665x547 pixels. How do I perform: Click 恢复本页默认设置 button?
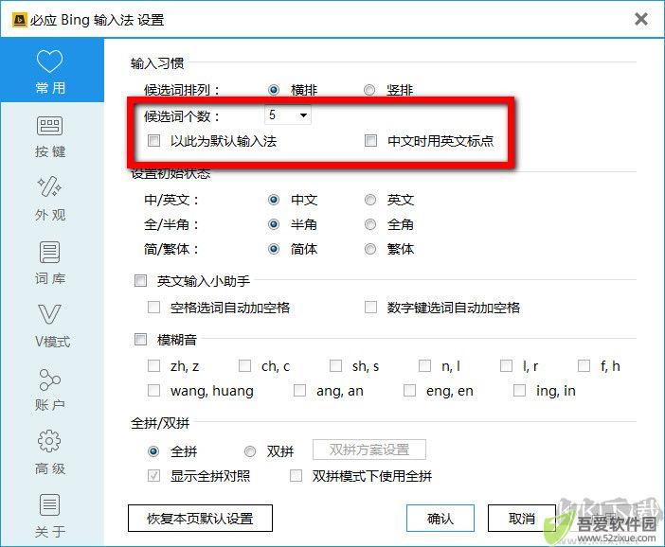click(x=200, y=518)
